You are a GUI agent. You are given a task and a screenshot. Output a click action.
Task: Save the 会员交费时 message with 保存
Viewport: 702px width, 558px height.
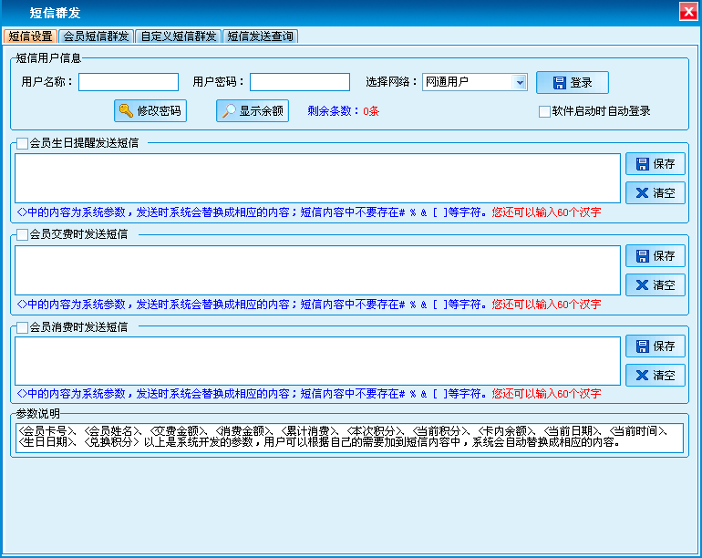655,256
